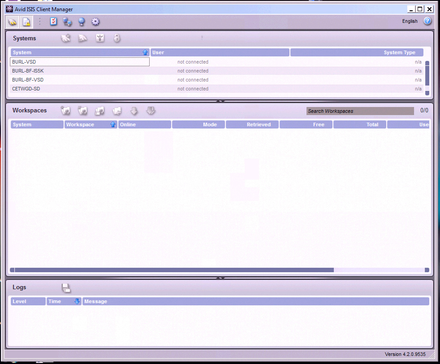Click the single down arrow icon in Workspaces
The height and width of the screenshot is (364, 440).
pyautogui.click(x=134, y=111)
